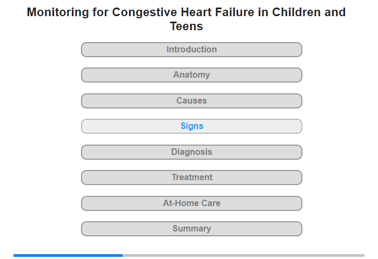
Task: Click the Causes label text
Action: point(192,100)
